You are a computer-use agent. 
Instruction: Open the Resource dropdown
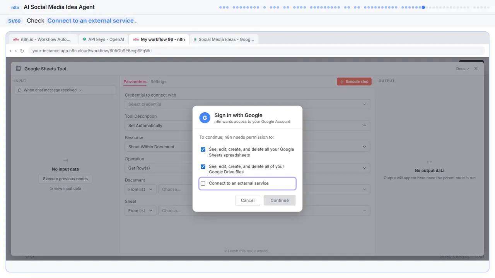[247, 147]
